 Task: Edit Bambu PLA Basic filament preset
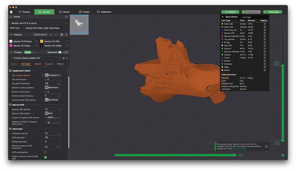tap(36, 45)
